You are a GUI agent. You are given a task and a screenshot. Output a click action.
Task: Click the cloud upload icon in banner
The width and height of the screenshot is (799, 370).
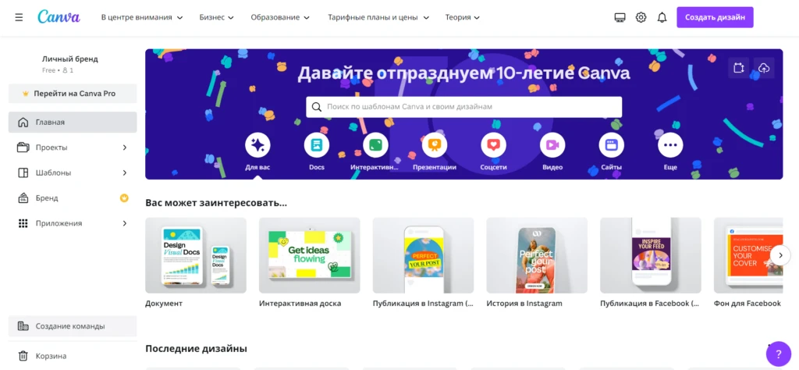[764, 68]
